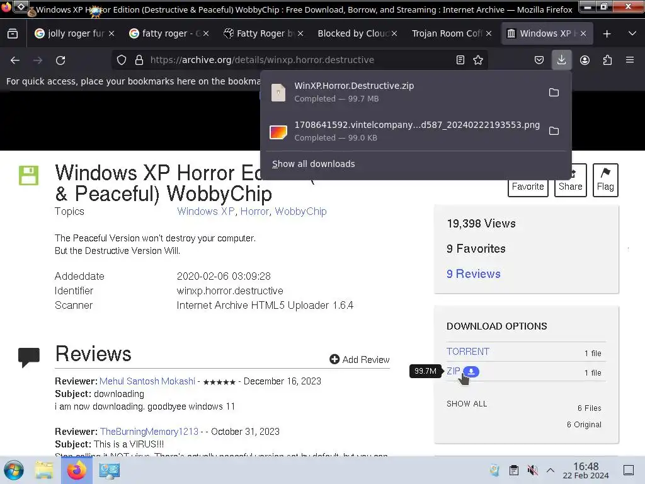
Task: Reload the current archive.org page
Action: (x=60, y=60)
